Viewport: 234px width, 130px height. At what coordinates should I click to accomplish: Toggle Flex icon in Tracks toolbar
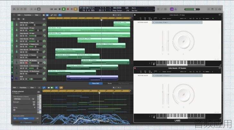coord(55,15)
